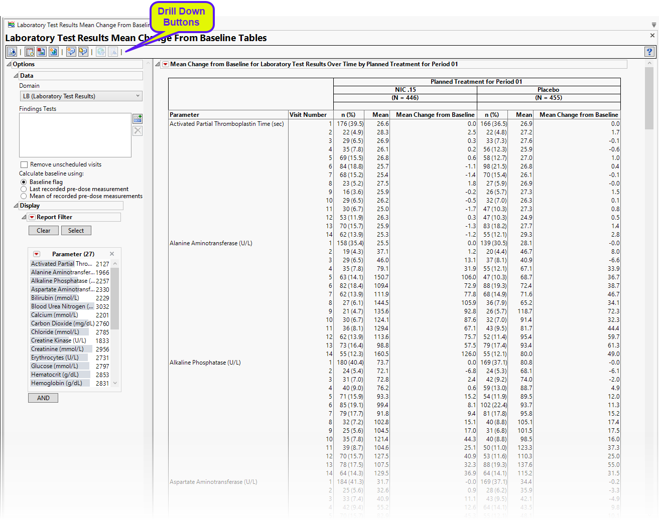Choose Mean of recorded pre-dose measurements

24,196
